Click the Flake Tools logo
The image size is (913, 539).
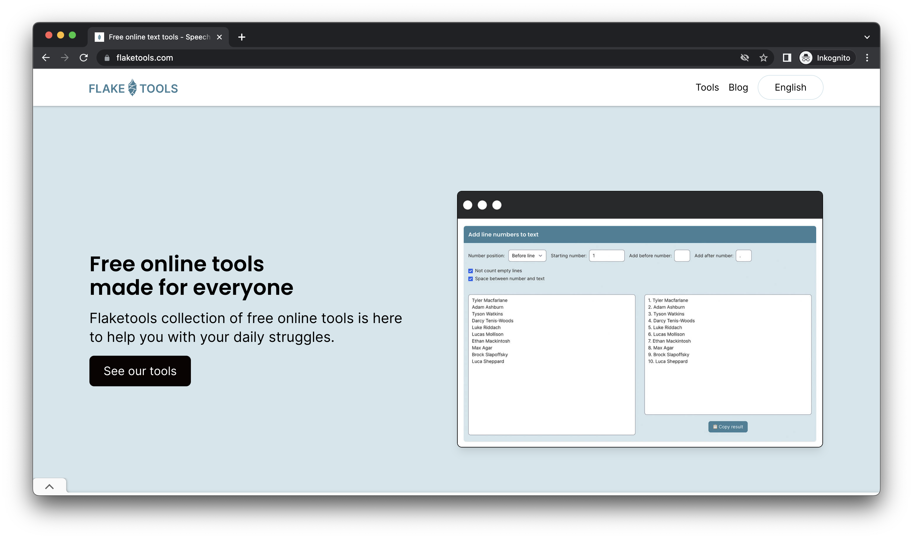[x=133, y=88]
